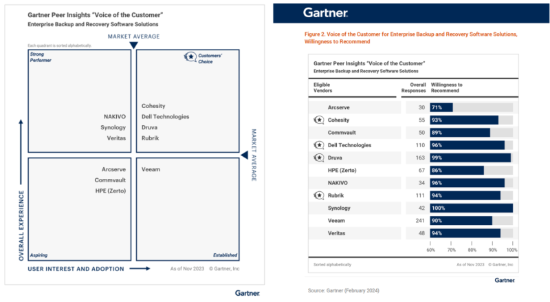Select Commvault in the Aspiring quadrant
Image resolution: width=550 pixels, height=302 pixels.
(110, 180)
